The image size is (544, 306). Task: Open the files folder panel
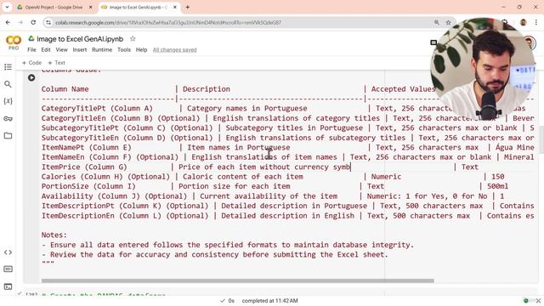pos(8,136)
